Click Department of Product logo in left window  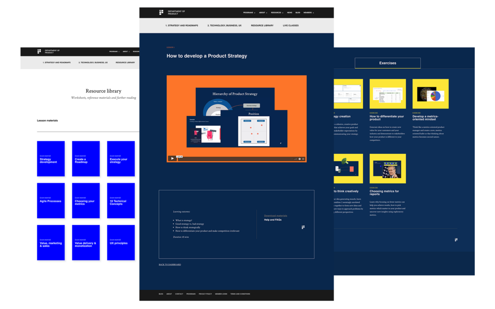[39, 51]
